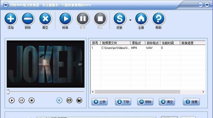213x118 pixels.
Task: Click the preview seek slider handle
Action: 8,92
